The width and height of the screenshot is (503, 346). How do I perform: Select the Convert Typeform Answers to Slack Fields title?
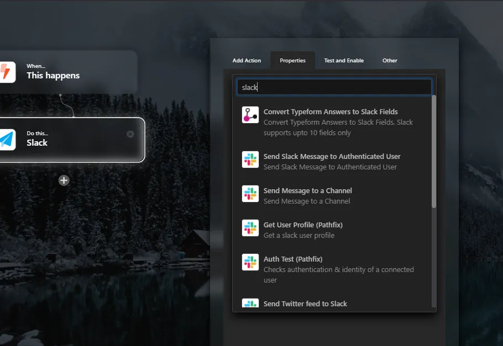(331, 111)
